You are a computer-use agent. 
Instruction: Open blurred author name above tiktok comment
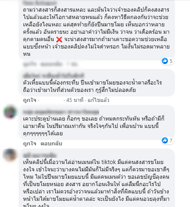click(39, 155)
